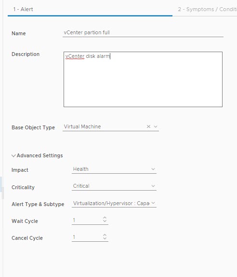Click the Wait Cycle number field
Screen dimensions: 237x277
click(87, 220)
